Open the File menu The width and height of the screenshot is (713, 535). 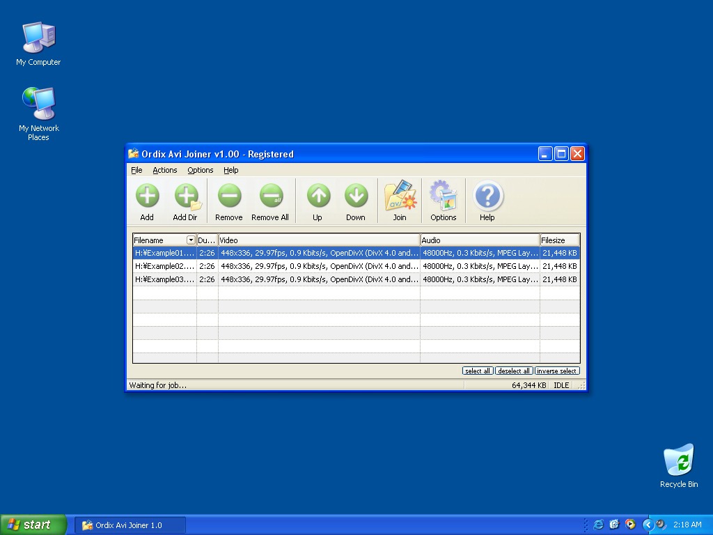[136, 170]
